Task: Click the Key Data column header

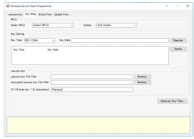Action: pyautogui.click(x=53, y=50)
